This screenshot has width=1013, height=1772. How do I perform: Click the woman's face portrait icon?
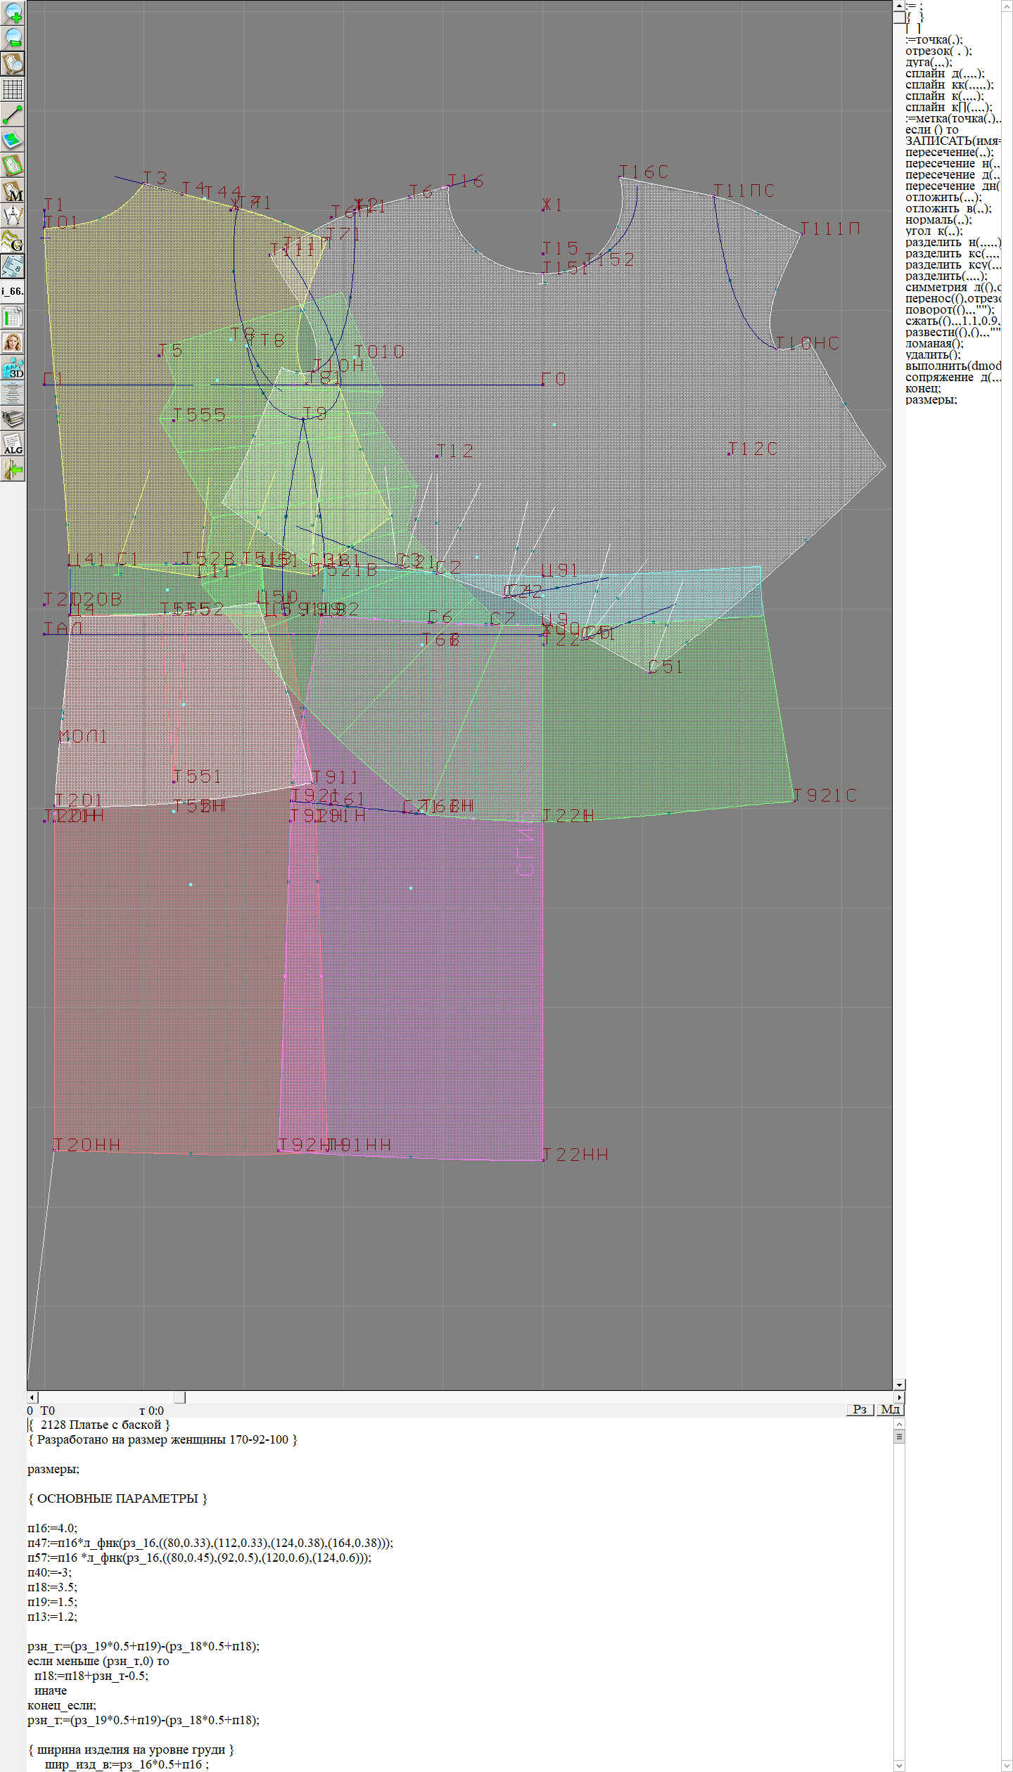click(x=13, y=342)
